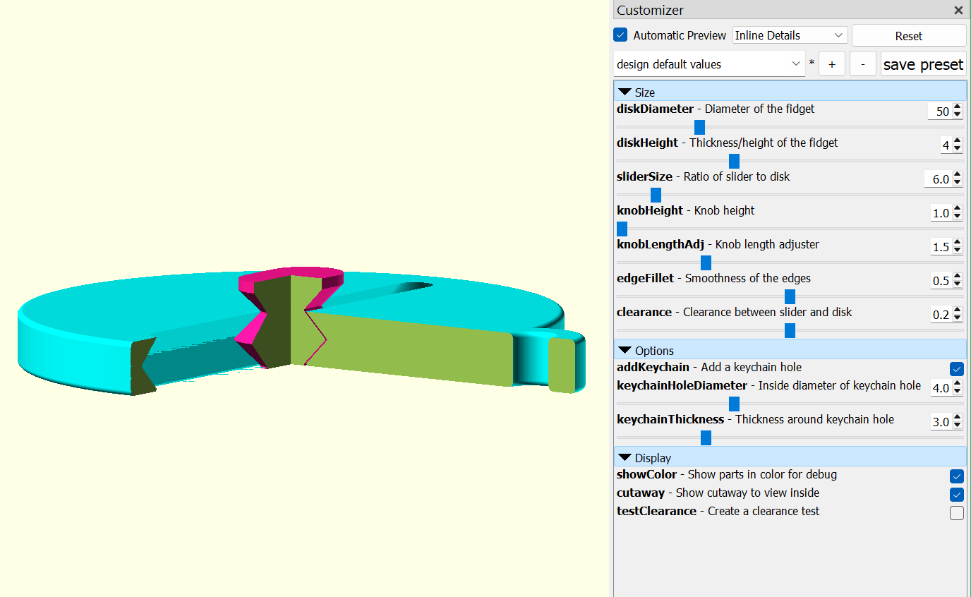Screen dimensions: 971x597
Task: Click the edgeFillet spinner arrows
Action: click(958, 281)
